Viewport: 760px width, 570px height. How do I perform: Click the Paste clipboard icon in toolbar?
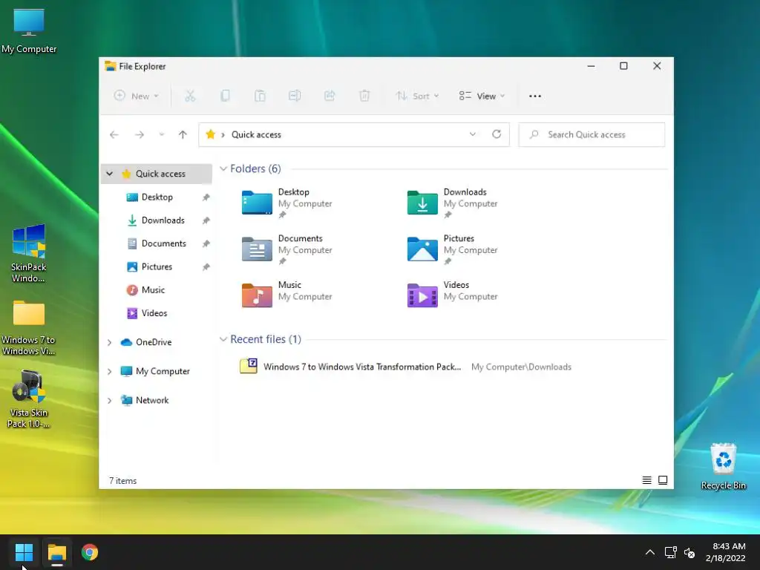pyautogui.click(x=260, y=96)
